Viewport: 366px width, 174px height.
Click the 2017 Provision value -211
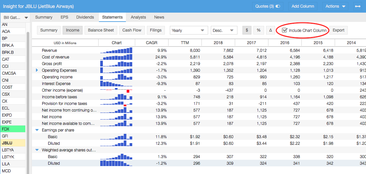tap(262, 104)
